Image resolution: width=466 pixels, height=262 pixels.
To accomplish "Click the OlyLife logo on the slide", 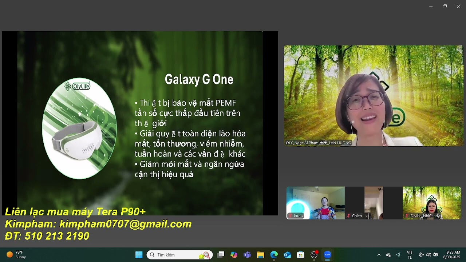I will (x=77, y=86).
